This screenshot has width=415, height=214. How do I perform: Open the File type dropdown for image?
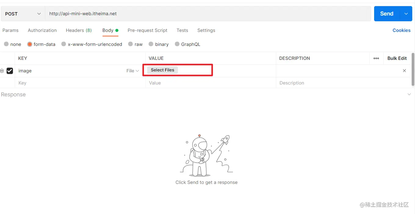pos(133,71)
